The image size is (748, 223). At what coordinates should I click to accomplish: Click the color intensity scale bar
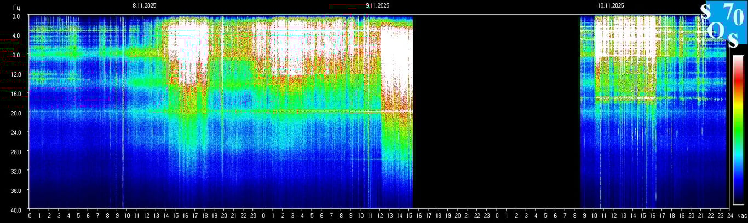738,130
